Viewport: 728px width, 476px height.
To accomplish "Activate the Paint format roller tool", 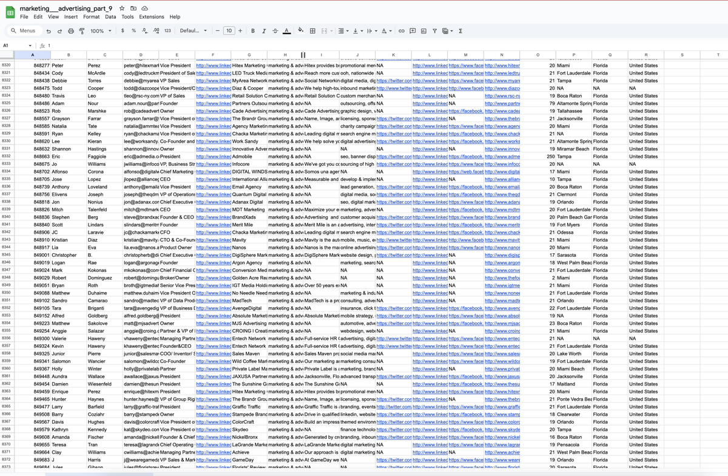I will pos(82,30).
